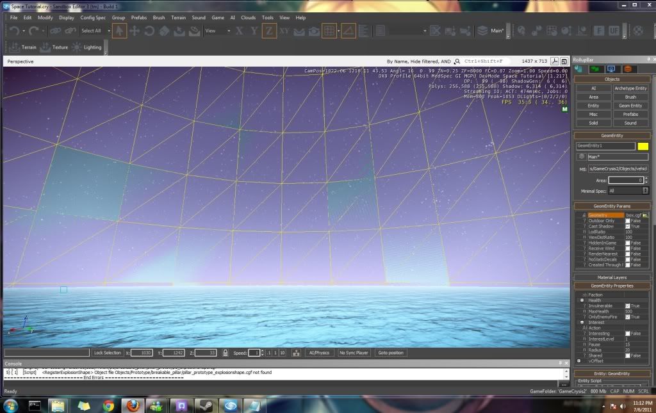Click the Goto position button
The width and height of the screenshot is (656, 413).
[x=391, y=353]
